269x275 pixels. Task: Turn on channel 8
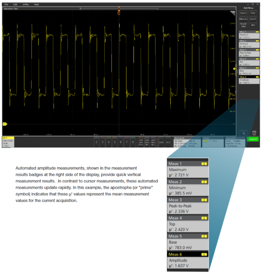pyautogui.click(x=133, y=142)
